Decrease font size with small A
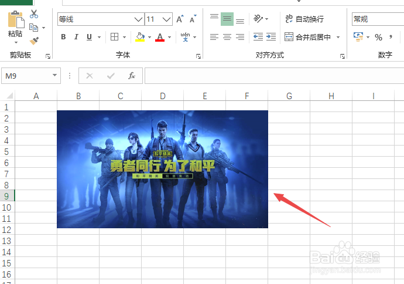 [x=193, y=19]
